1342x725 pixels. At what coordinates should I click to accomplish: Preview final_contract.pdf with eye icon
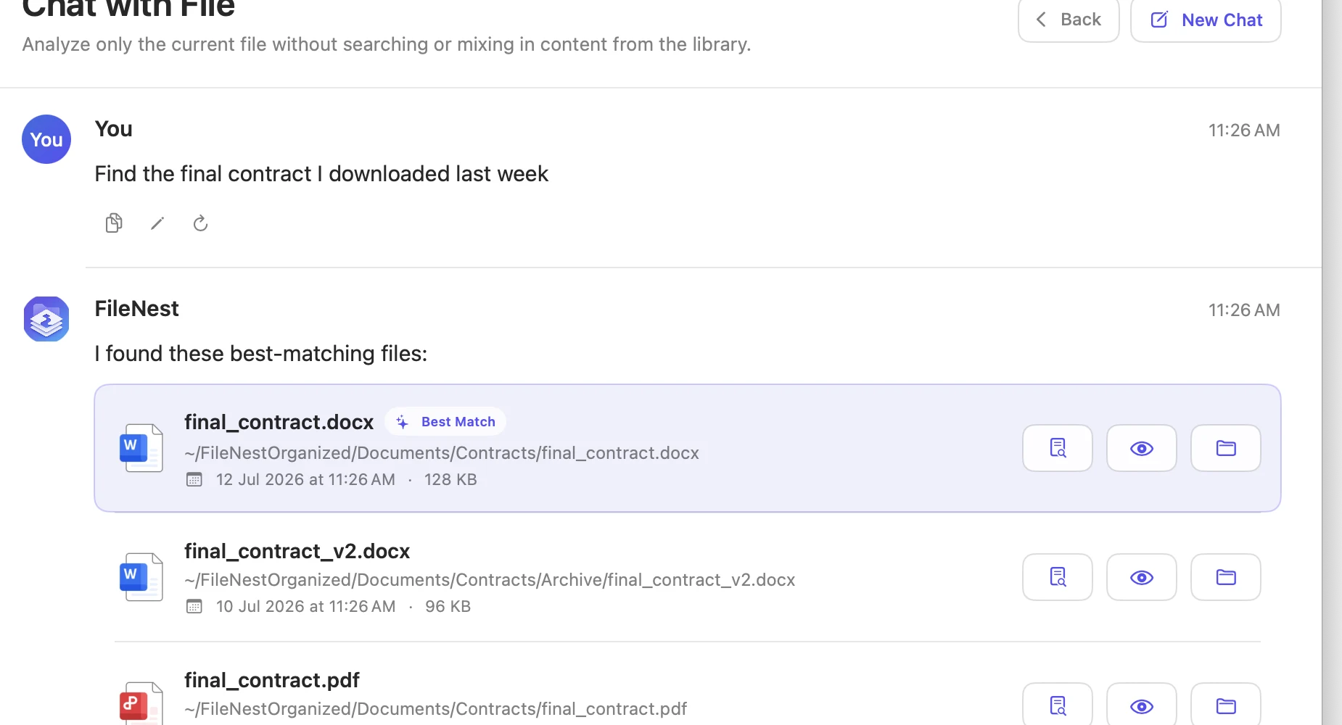tap(1142, 705)
